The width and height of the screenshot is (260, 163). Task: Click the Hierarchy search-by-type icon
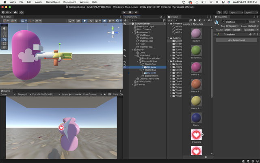(x=164, y=20)
